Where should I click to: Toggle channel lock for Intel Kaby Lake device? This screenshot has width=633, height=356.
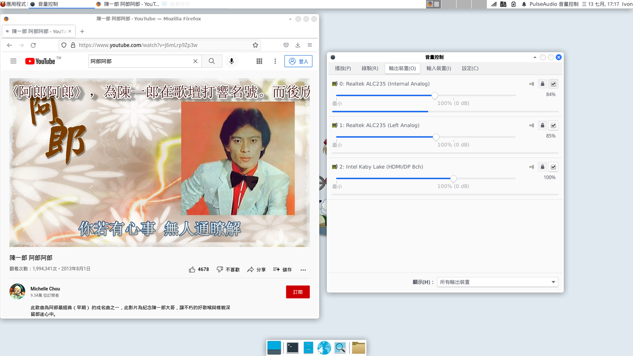click(x=543, y=167)
